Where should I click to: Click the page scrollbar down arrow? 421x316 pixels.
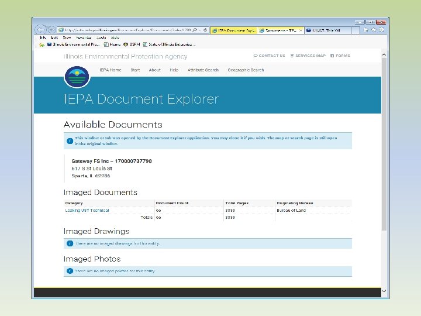coord(384,291)
